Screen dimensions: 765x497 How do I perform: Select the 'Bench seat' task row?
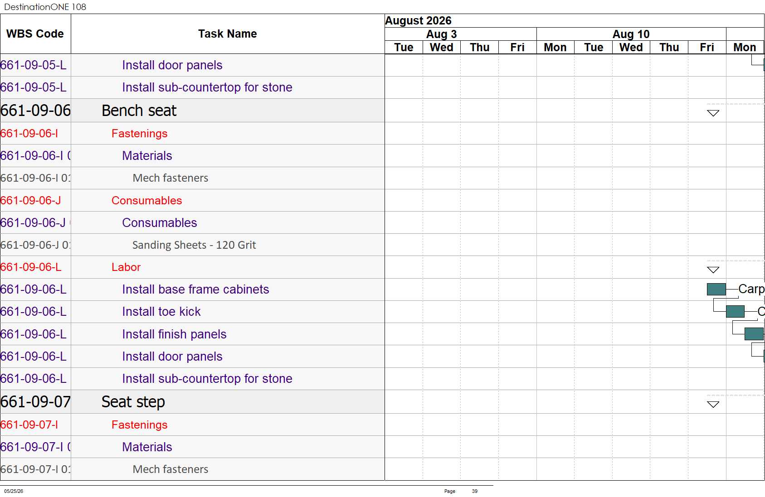192,111
